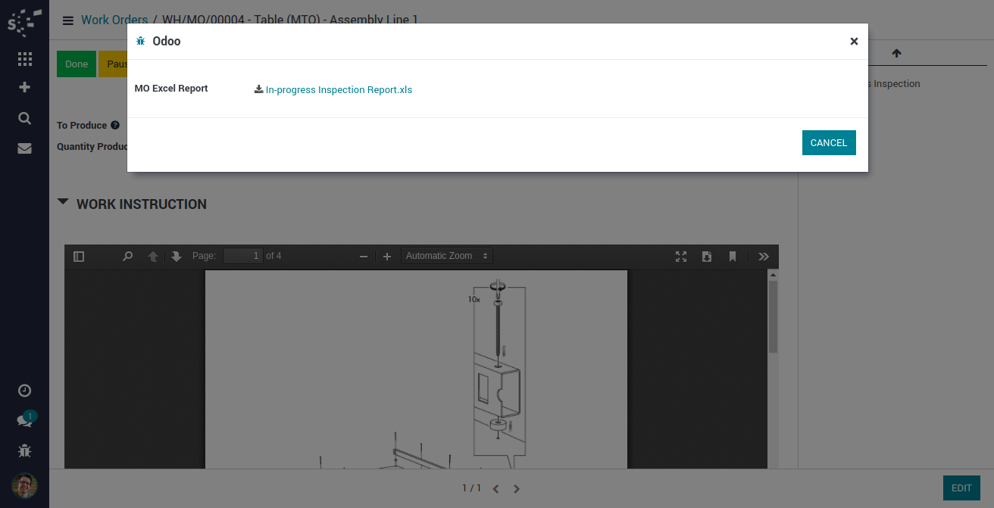Go to Work Orders breadcrumb
This screenshot has width=994, height=508.
click(114, 20)
